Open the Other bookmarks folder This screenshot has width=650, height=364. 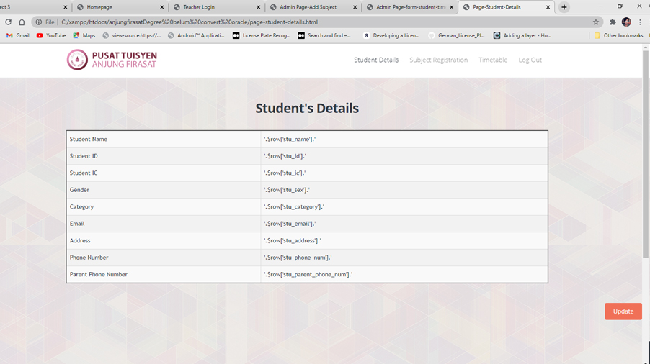(x=618, y=35)
